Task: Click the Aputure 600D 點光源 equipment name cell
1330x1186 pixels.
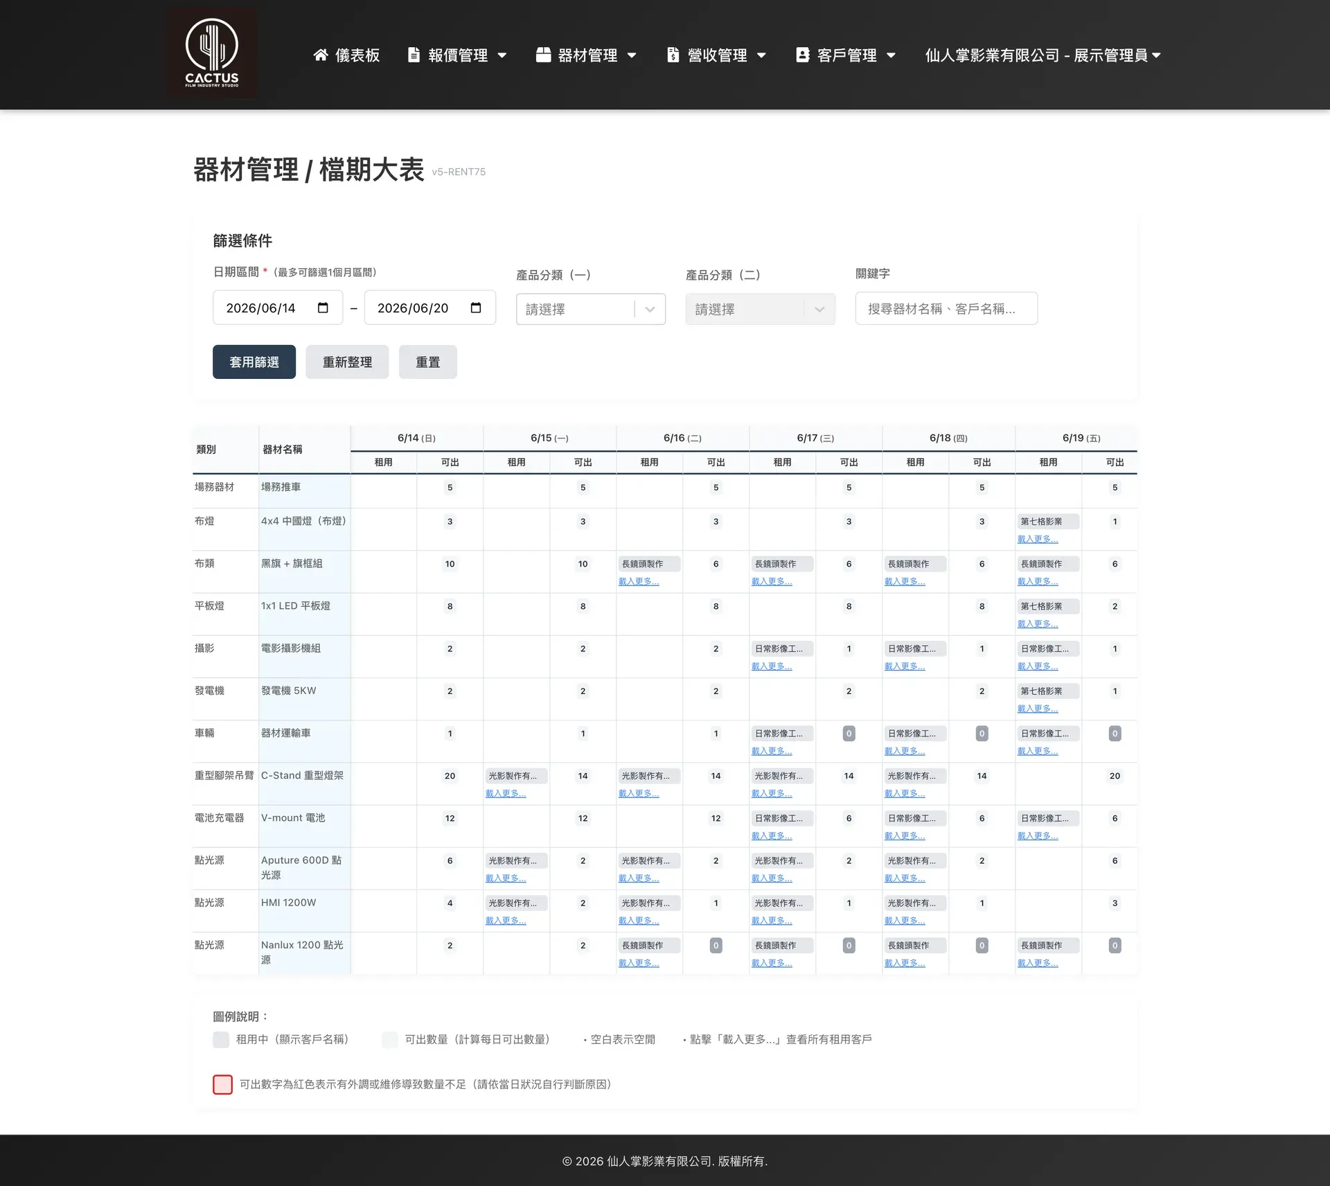Action: (304, 868)
